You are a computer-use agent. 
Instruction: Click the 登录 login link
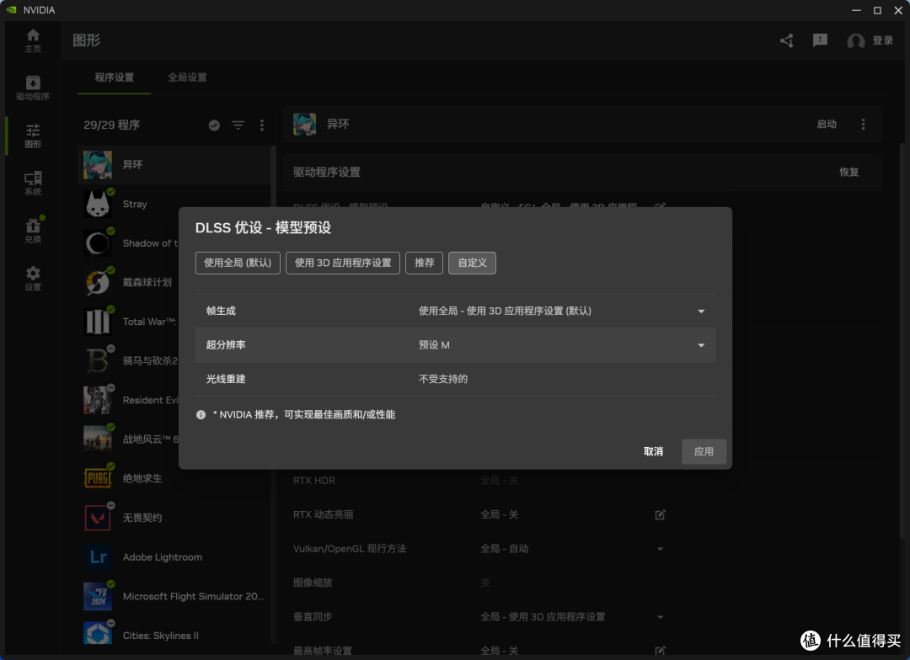tap(883, 40)
